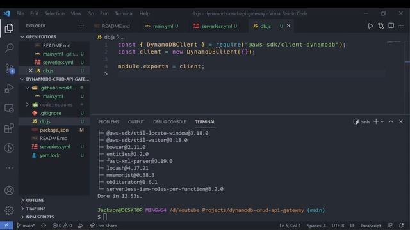Viewport: 410px width, 230px height.
Task: Open Explorer views and more actions
Action: 81,26
